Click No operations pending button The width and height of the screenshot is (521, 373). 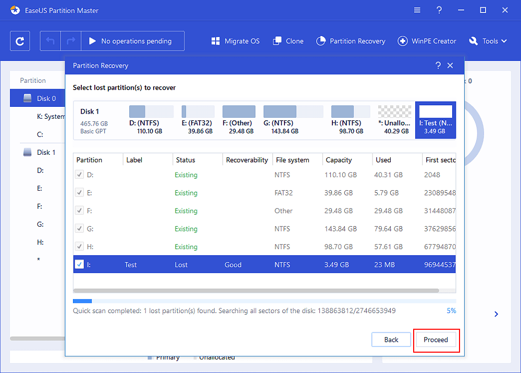pyautogui.click(x=132, y=41)
